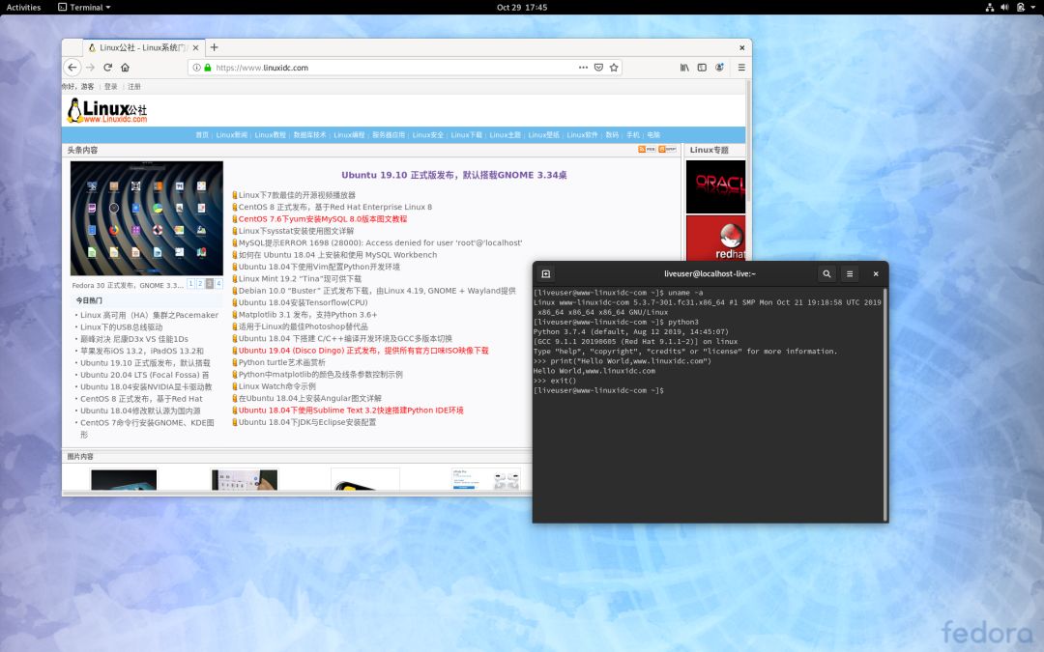This screenshot has width=1044, height=652.
Task: Open the Ubuntu 19.10 正式版发布 headline
Action: [x=454, y=175]
